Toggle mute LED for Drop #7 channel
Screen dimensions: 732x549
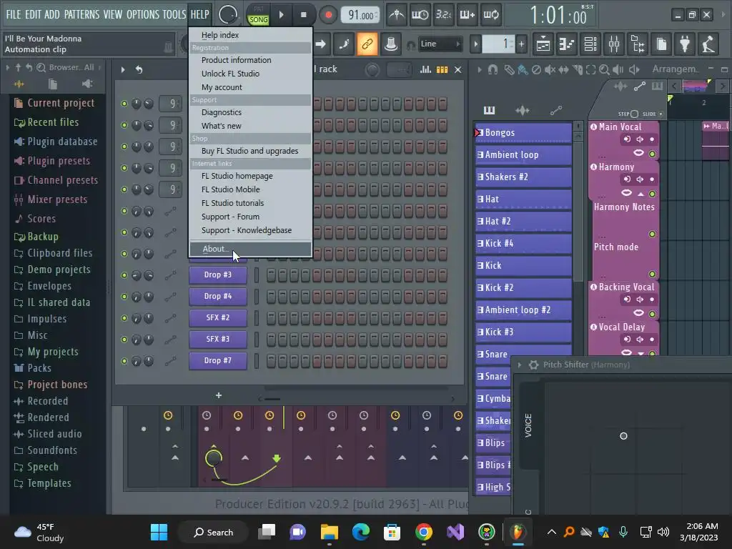pyautogui.click(x=124, y=361)
